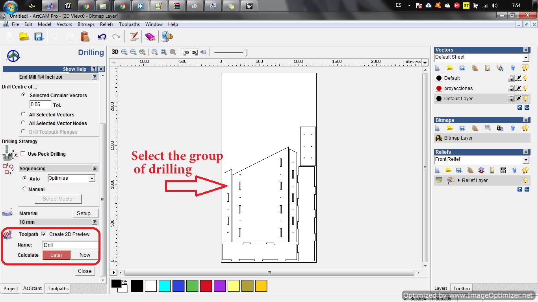This screenshot has height=302, width=538.
Task: Click the Previous Zoom view icon
Action: point(142,52)
